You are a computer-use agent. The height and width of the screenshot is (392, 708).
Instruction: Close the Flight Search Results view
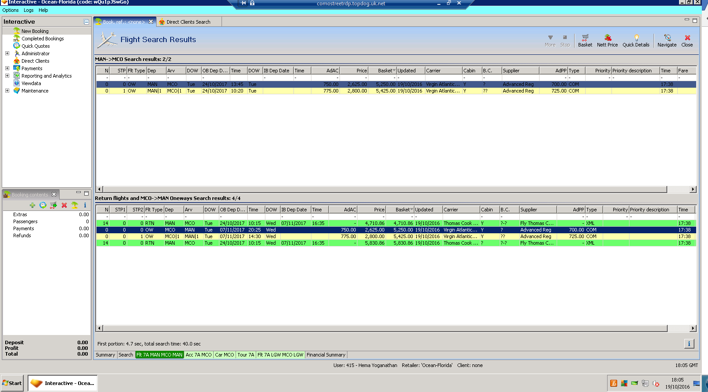tap(687, 40)
